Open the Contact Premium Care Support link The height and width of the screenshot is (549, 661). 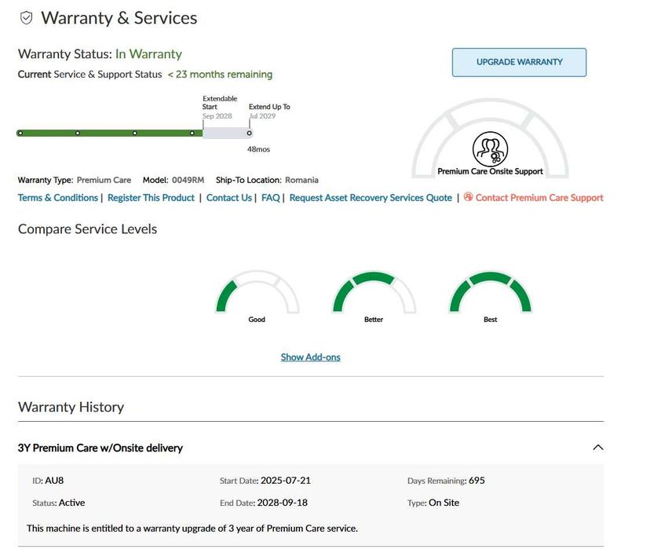(539, 198)
